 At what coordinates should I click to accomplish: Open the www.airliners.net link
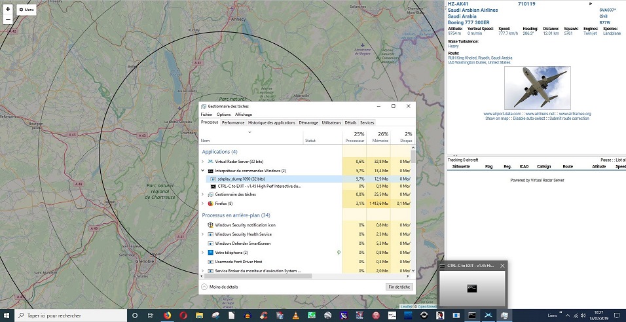click(x=540, y=114)
